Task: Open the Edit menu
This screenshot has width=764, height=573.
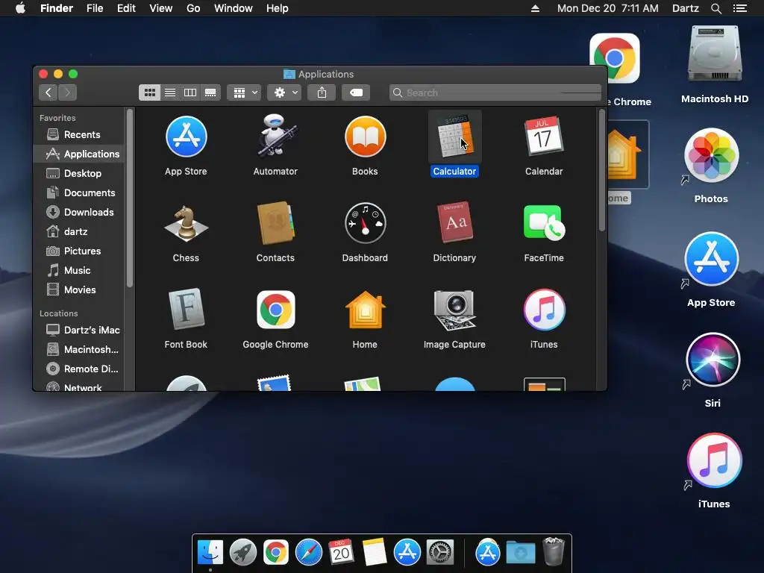Action: point(126,8)
